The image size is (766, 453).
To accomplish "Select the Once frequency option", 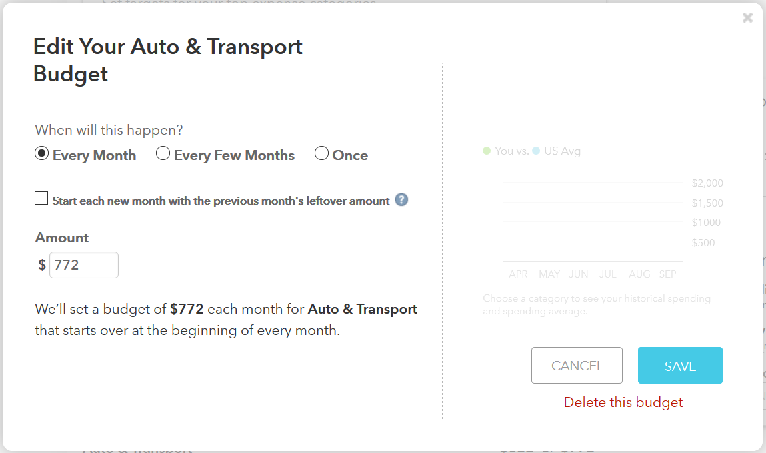I will click(321, 154).
